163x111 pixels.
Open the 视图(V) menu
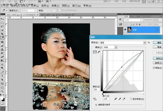pyautogui.click(x=66, y=6)
